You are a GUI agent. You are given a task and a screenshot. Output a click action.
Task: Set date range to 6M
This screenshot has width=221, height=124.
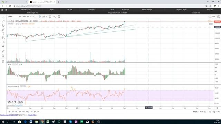coord(23,112)
